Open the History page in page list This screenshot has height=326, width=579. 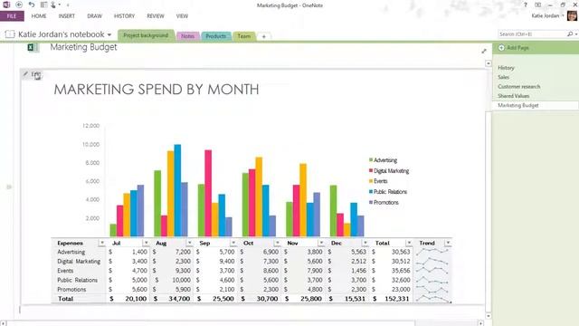[506, 68]
